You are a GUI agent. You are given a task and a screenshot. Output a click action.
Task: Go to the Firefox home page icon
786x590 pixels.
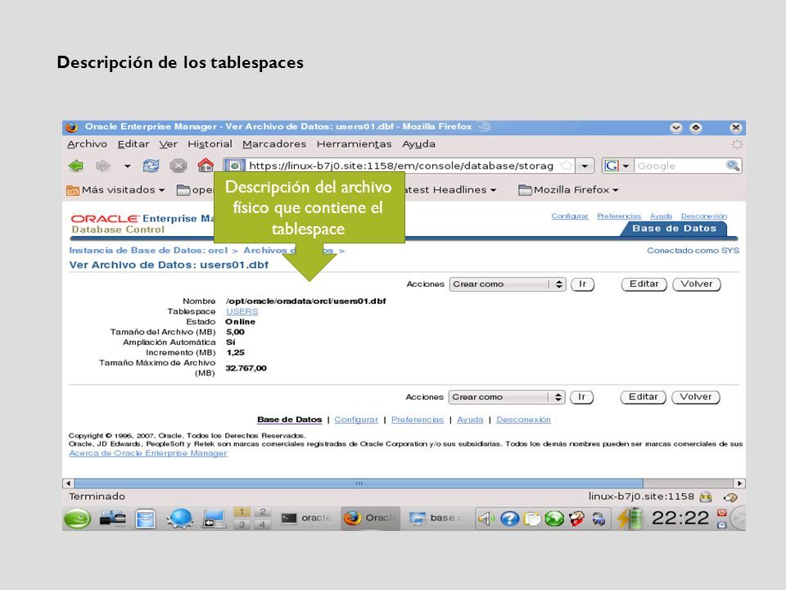pyautogui.click(x=206, y=165)
